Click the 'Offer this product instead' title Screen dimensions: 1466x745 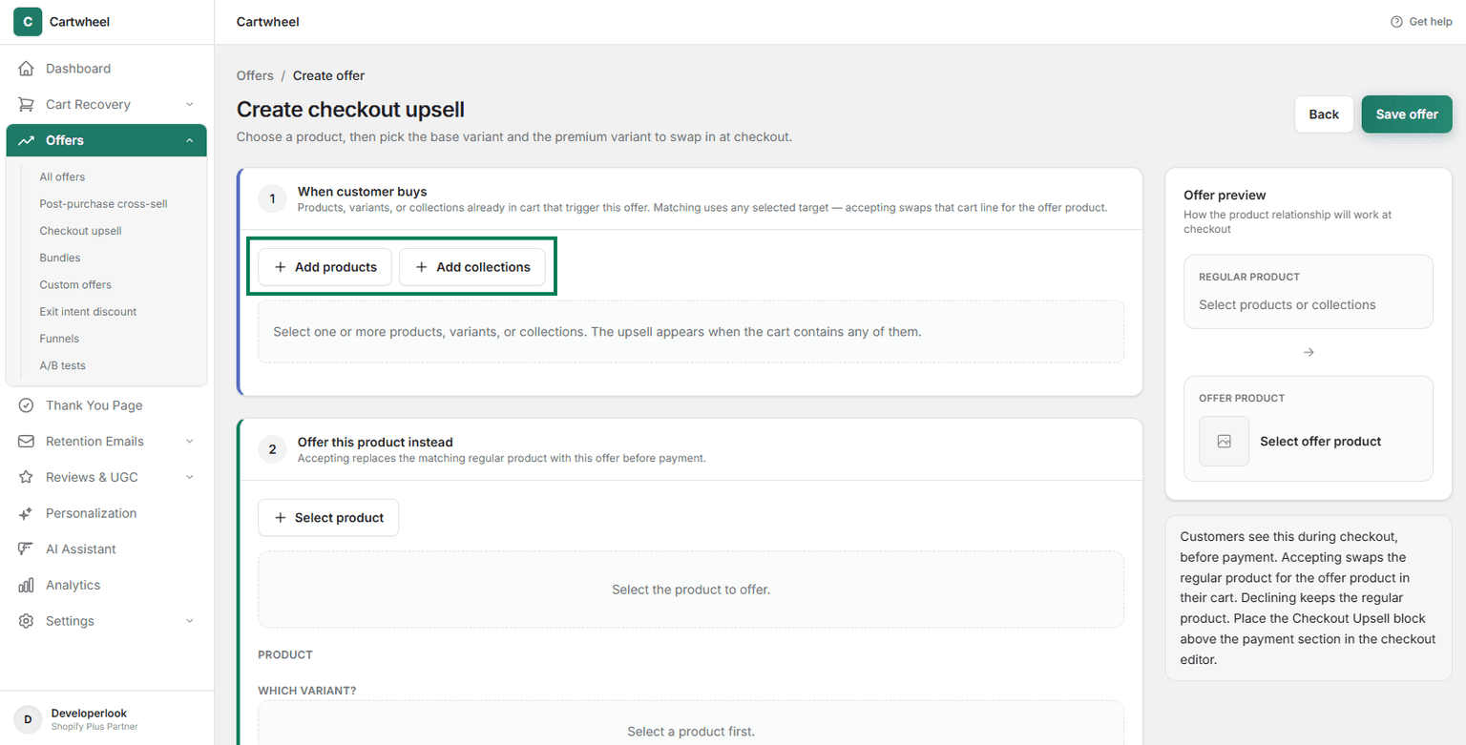pos(375,443)
